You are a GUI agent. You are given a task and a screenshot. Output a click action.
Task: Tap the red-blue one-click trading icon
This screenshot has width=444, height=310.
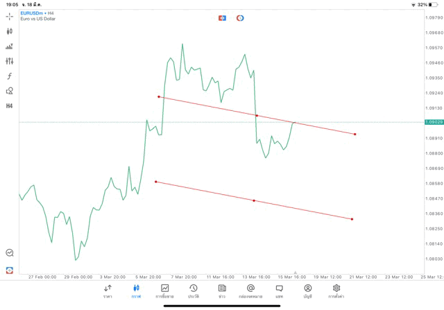[222, 18]
